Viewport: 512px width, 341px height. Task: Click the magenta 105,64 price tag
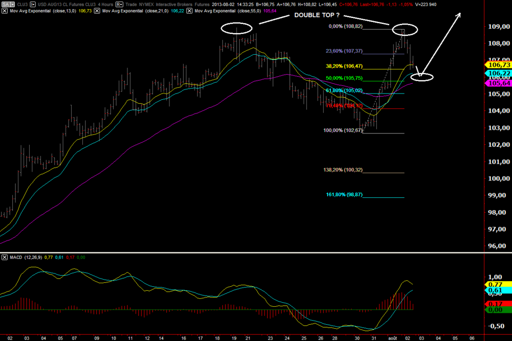coord(499,83)
